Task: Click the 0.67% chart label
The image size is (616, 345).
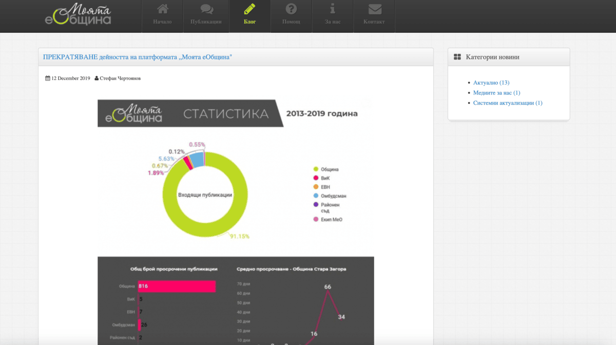Action: 160,166
